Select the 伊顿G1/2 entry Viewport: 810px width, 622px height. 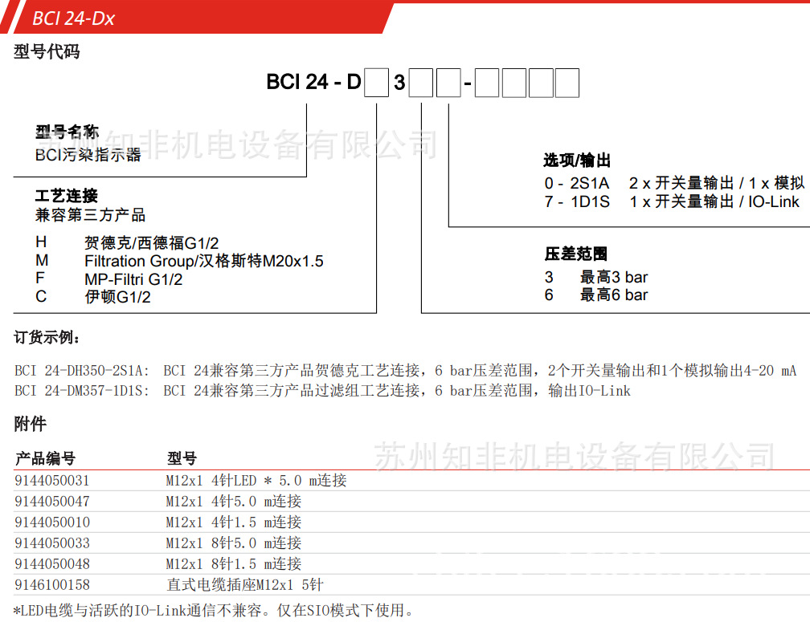point(118,297)
